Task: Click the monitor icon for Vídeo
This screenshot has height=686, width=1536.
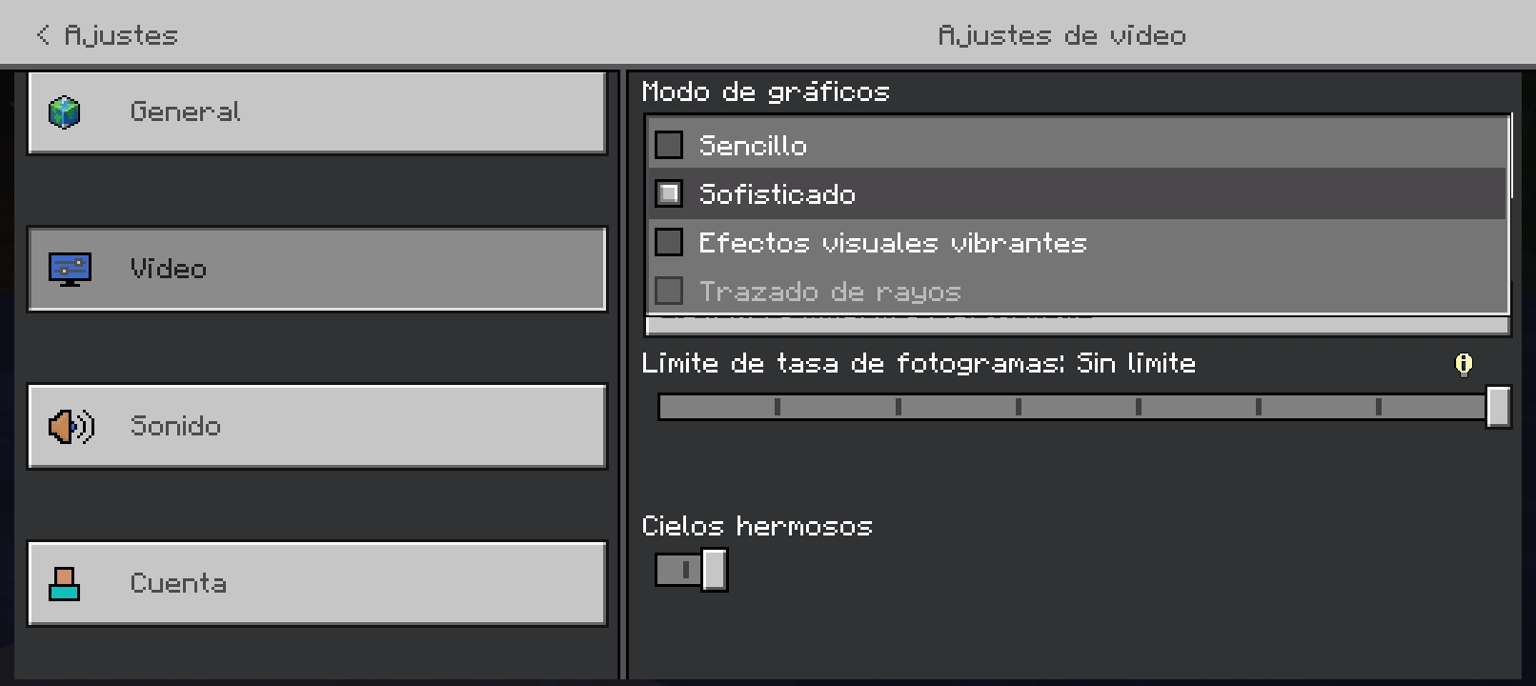Action: [70, 270]
